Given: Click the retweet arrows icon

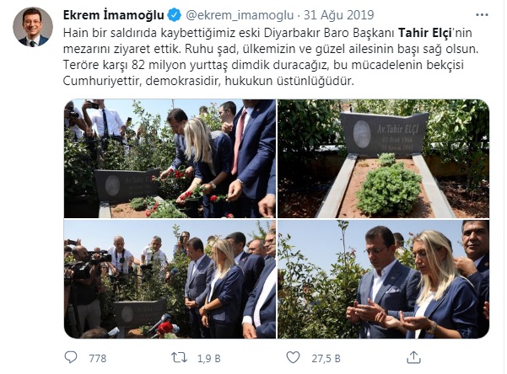Looking at the screenshot, I should [179, 357].
